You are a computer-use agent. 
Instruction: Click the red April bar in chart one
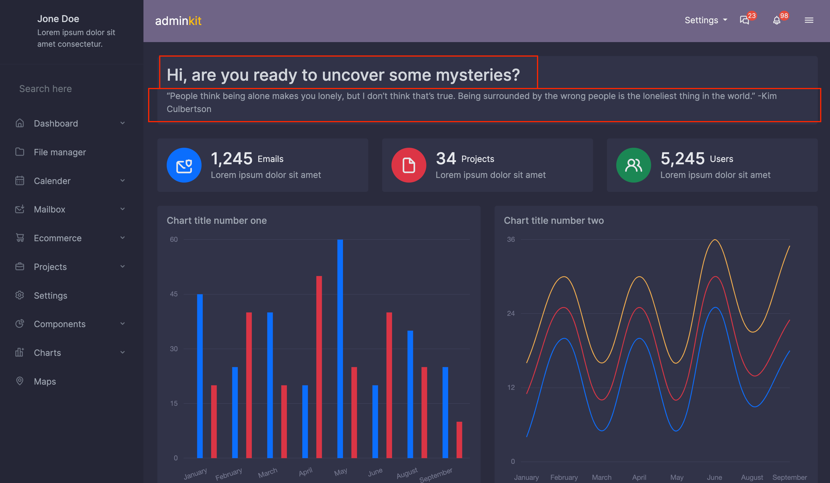[x=319, y=367]
